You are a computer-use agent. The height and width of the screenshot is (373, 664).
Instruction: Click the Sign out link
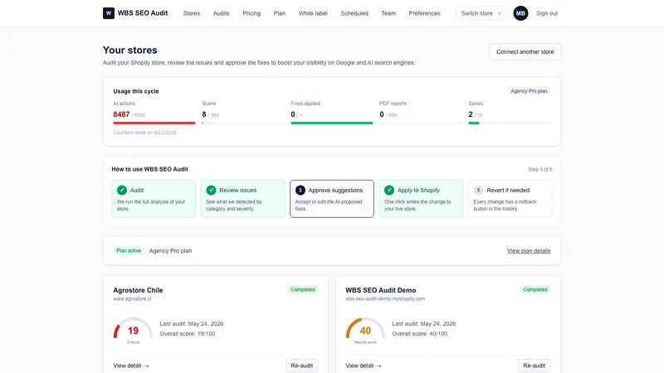pos(547,13)
